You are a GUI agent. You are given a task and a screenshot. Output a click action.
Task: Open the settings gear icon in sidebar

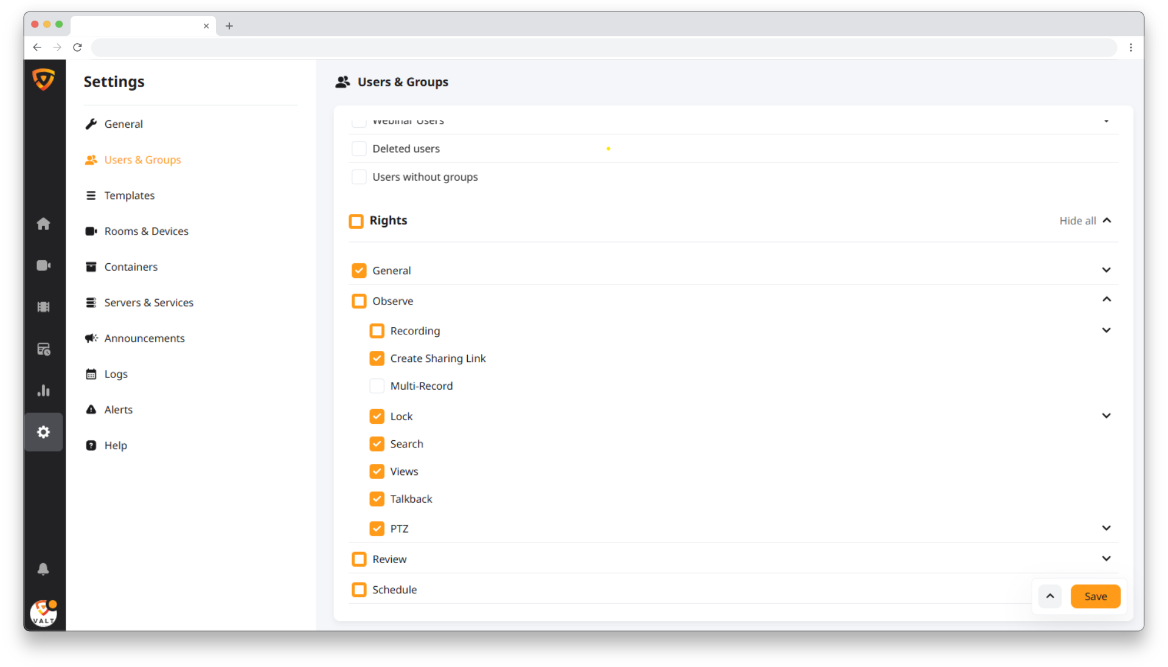click(x=43, y=432)
